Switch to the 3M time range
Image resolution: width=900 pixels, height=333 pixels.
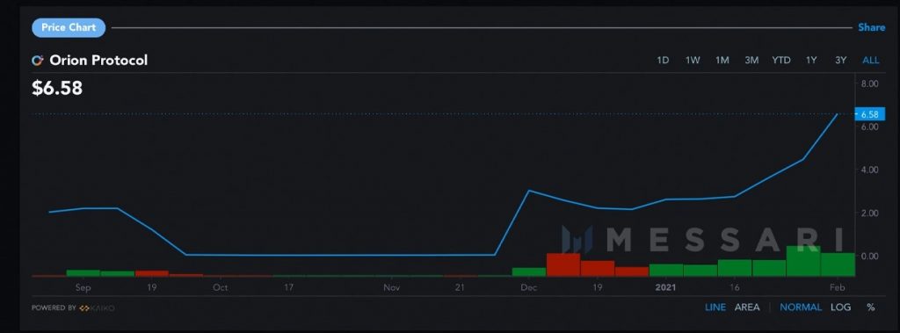coord(751,61)
